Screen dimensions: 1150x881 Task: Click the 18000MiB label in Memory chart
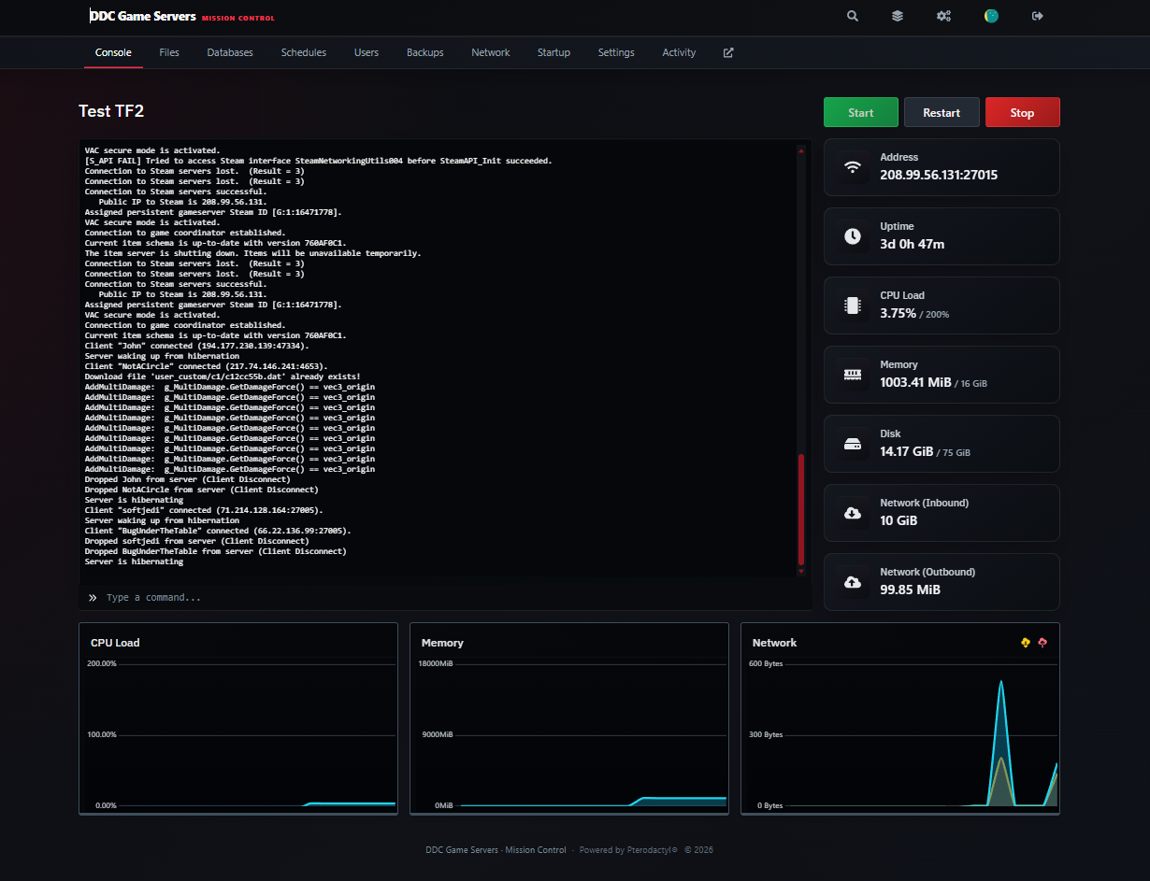click(x=438, y=663)
